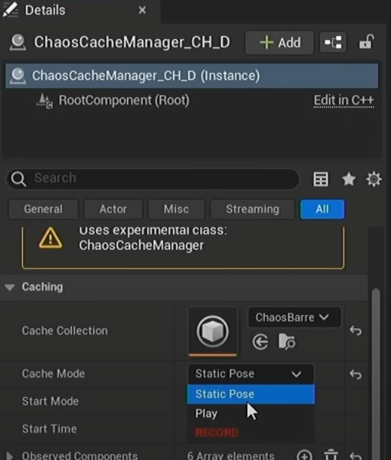391x460 pixels.
Task: Click Cache Collection asset thumbnail
Action: click(213, 331)
